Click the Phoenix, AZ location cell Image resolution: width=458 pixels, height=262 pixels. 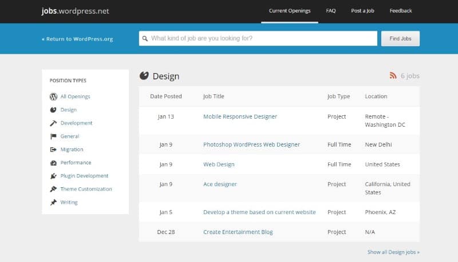(380, 212)
